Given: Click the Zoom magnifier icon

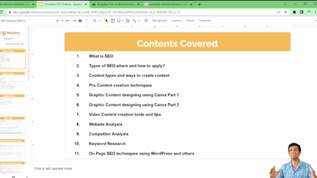Looking at the screenshot, I should pyautogui.click(x=95, y=21).
